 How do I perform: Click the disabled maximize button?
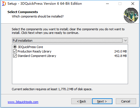[120, 4]
